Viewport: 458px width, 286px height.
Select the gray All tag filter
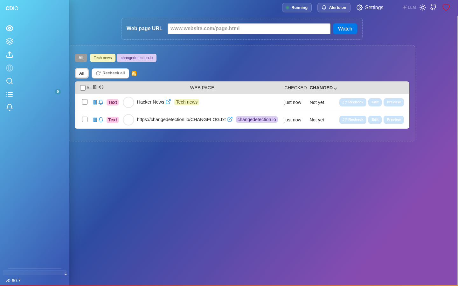81,58
